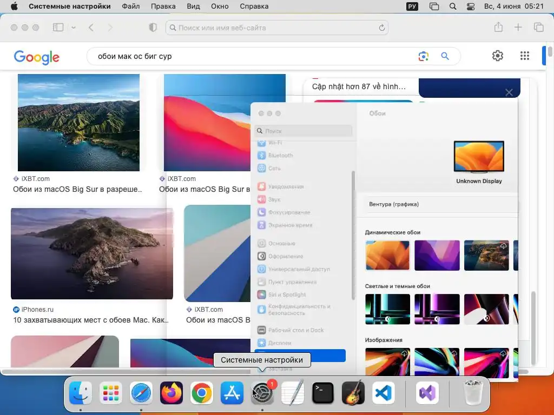The width and height of the screenshot is (554, 415).
Task: Choose the purple Monterey dynamic wallpaper
Action: pos(437,256)
